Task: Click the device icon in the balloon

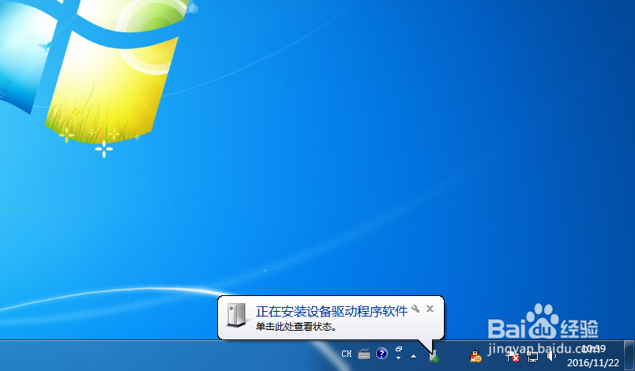Action: tap(236, 315)
